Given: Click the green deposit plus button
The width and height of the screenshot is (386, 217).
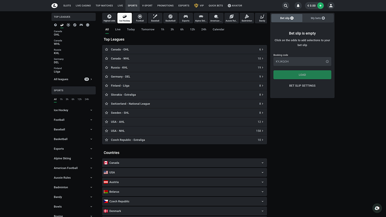Looking at the screenshot, I should pyautogui.click(x=320, y=5).
